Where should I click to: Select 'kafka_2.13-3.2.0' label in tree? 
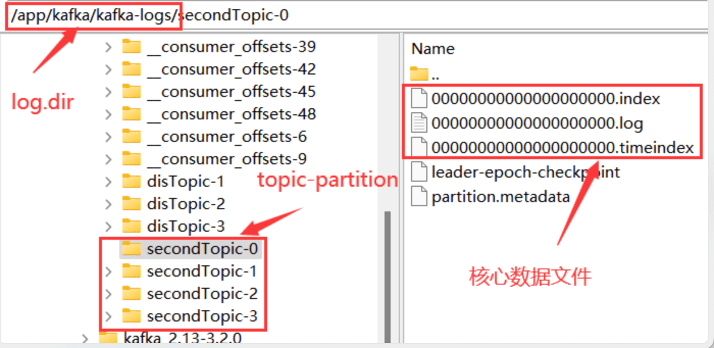(183, 338)
